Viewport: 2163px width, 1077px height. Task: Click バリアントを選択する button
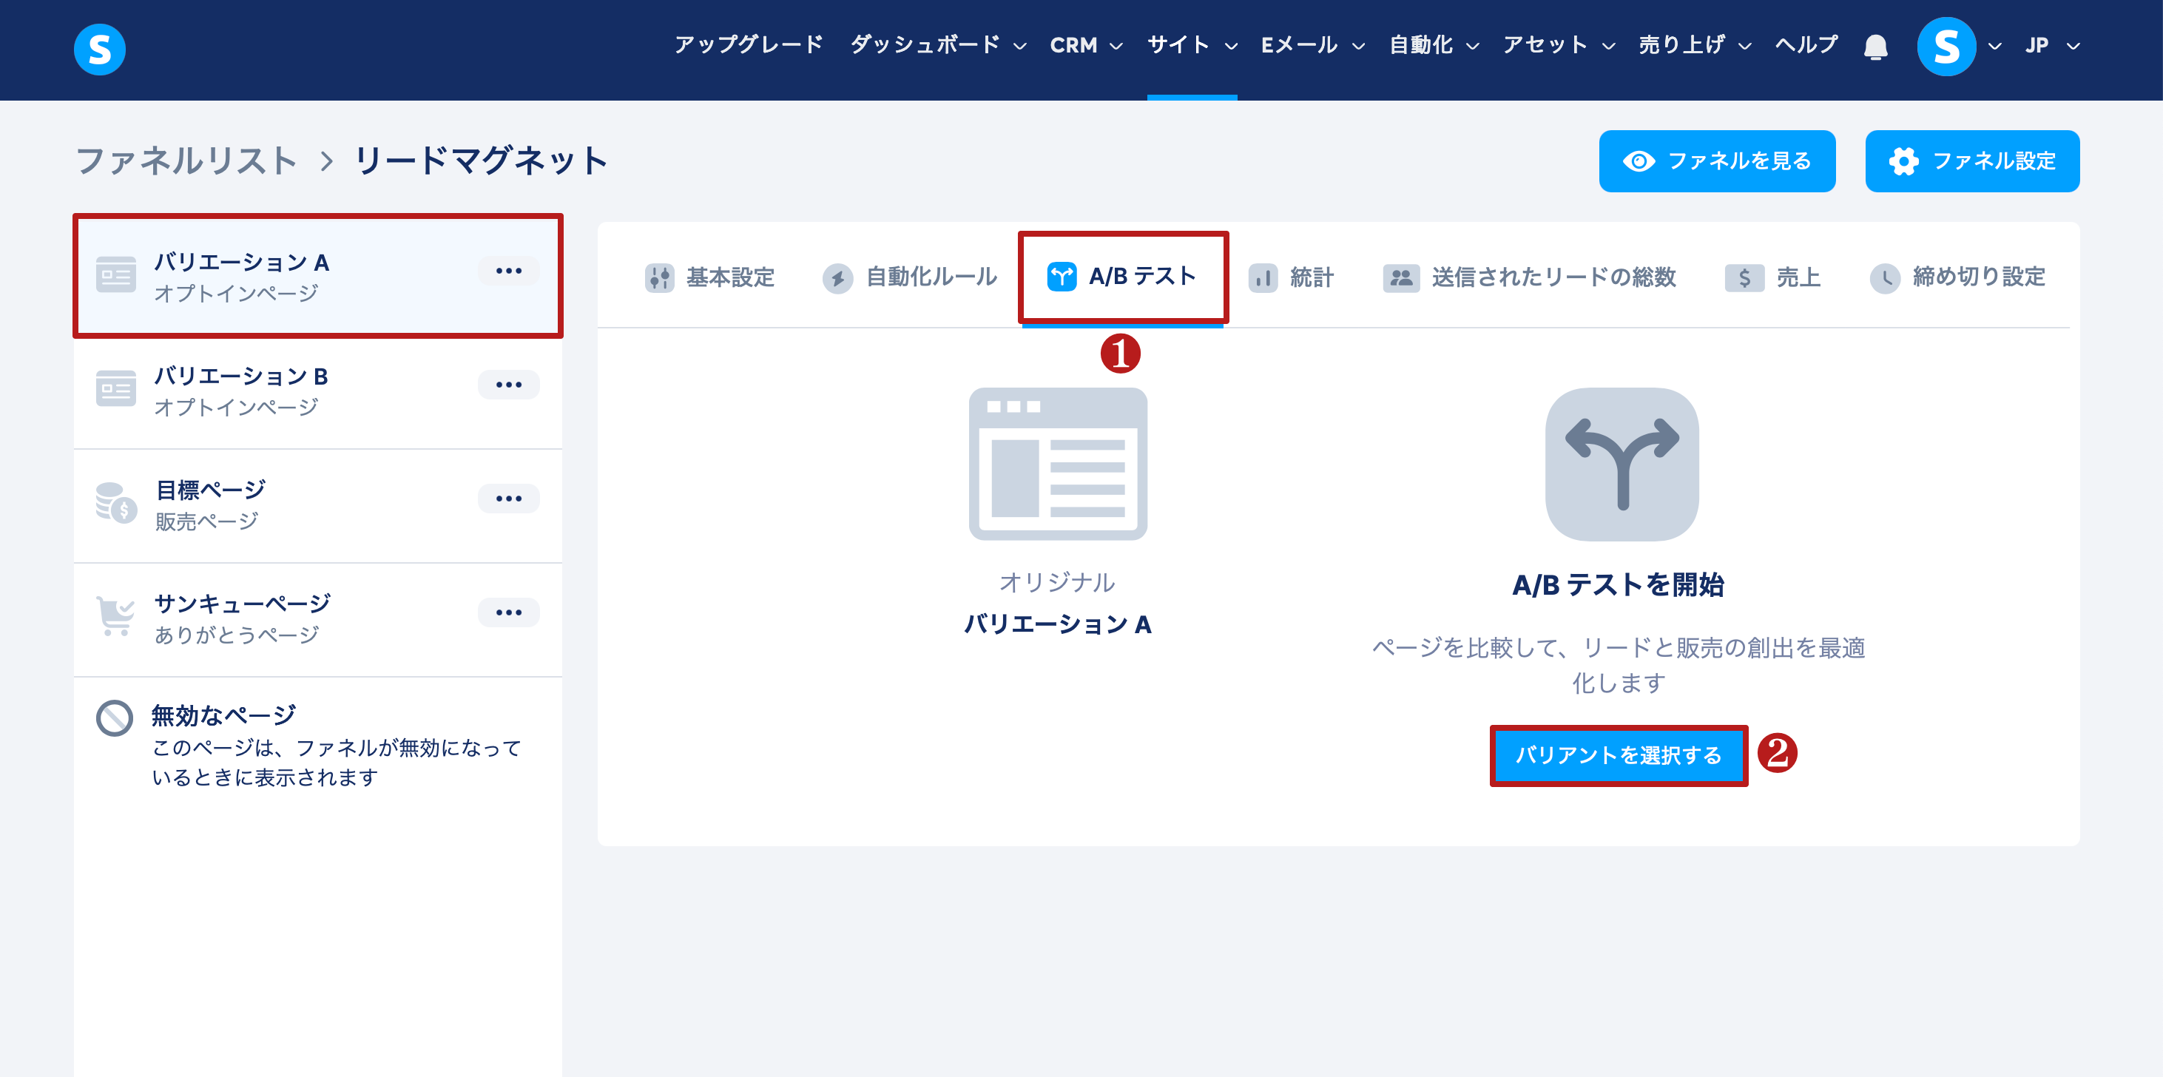(x=1617, y=754)
